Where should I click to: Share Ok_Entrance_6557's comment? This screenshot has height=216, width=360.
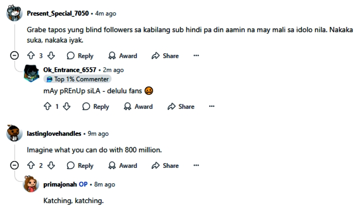(x=181, y=107)
